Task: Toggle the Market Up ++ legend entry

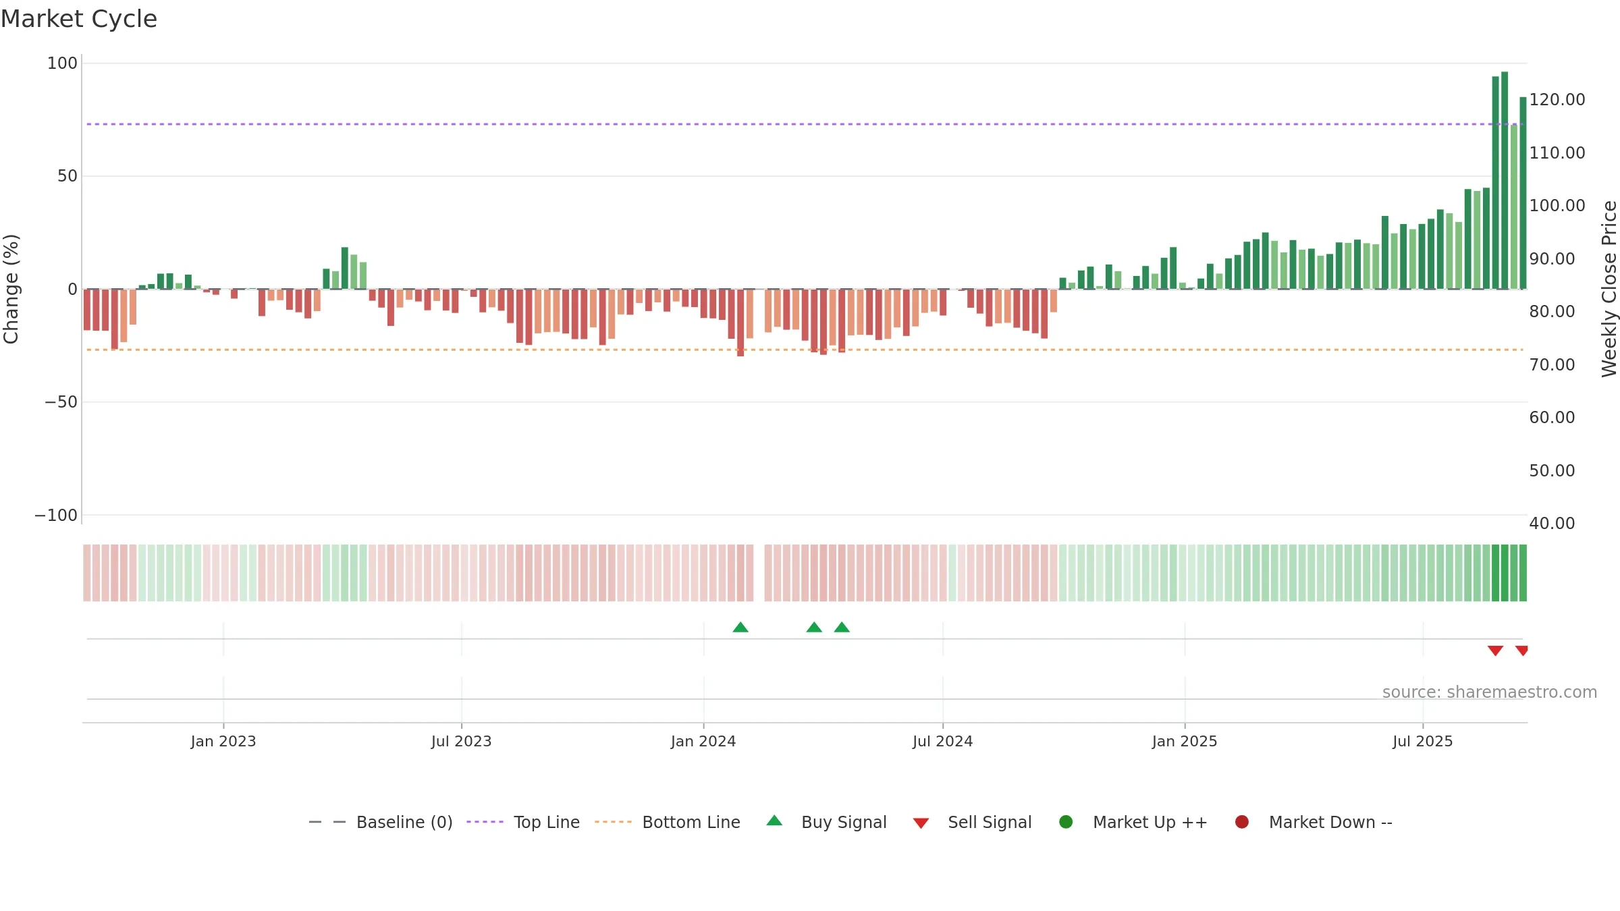Action: point(1133,822)
